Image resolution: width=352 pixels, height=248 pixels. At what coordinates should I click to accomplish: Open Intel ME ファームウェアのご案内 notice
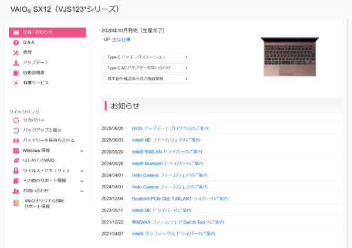pos(166,140)
